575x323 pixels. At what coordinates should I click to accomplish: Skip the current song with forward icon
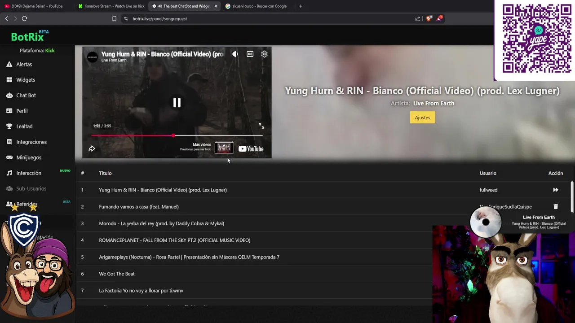556,190
